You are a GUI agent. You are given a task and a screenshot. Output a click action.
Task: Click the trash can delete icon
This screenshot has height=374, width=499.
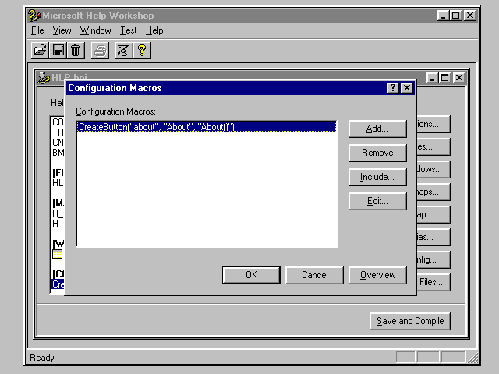pos(76,51)
